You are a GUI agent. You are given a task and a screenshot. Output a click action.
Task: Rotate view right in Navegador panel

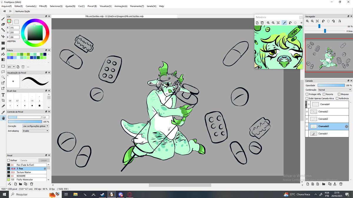pos(333,21)
